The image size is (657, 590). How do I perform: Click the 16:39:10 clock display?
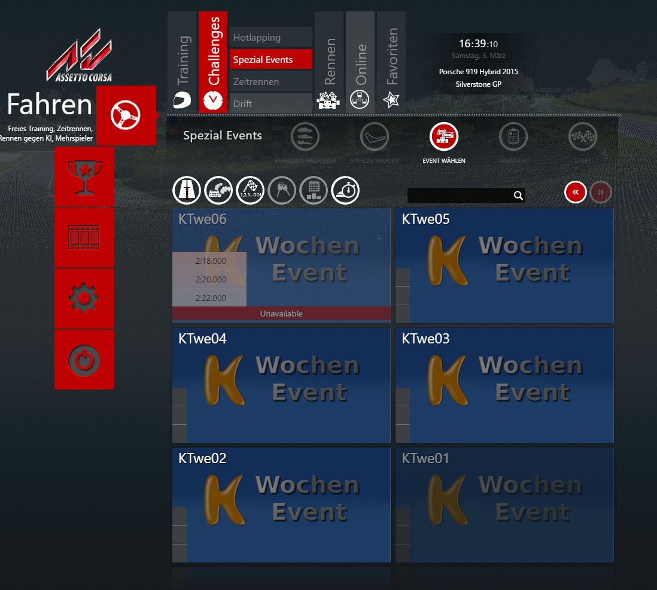coord(479,44)
